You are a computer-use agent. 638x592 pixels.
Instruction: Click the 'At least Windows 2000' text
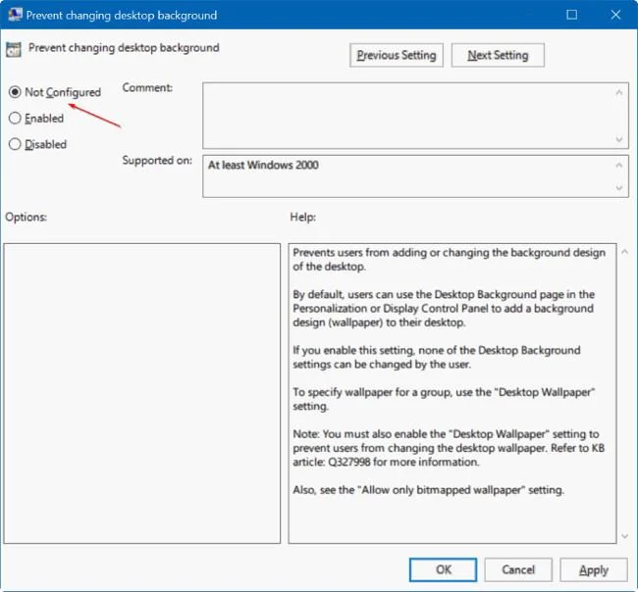point(263,165)
